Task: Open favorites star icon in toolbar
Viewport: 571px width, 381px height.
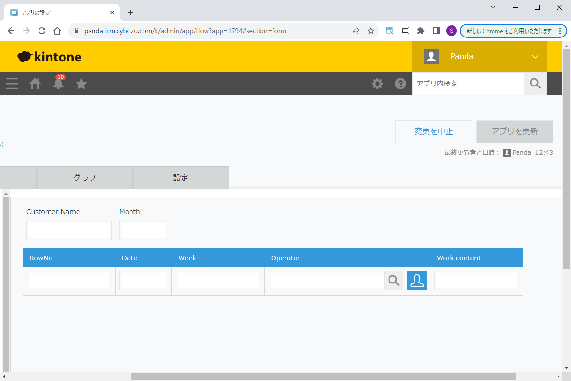Action: coord(81,84)
